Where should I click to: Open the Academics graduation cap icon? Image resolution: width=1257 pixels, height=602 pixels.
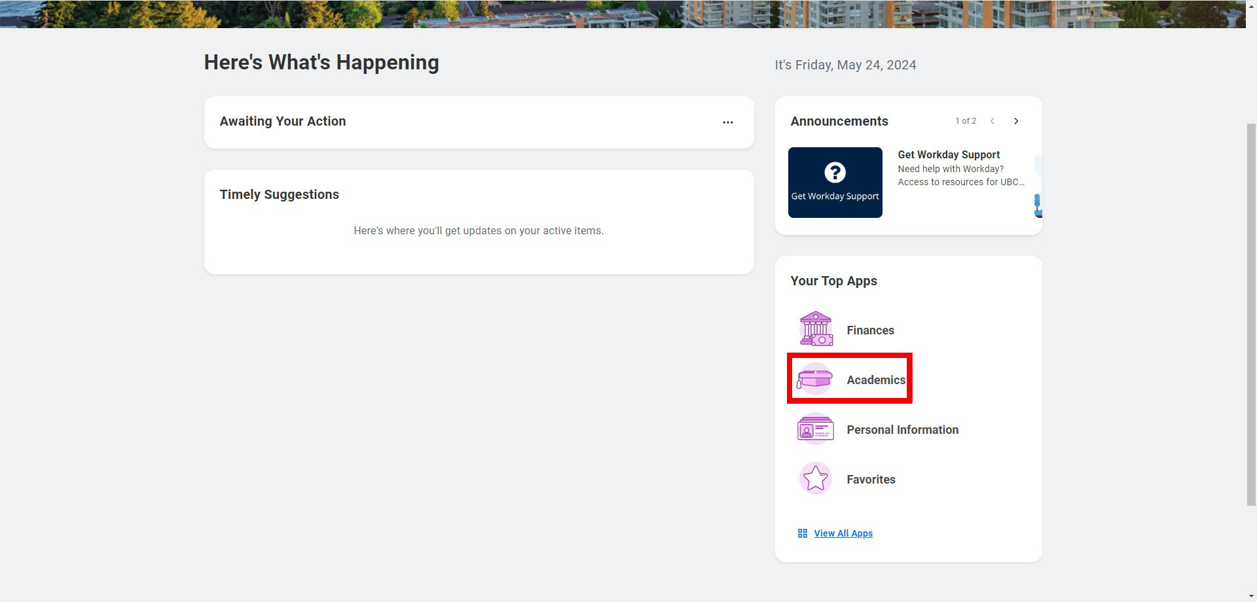(815, 379)
